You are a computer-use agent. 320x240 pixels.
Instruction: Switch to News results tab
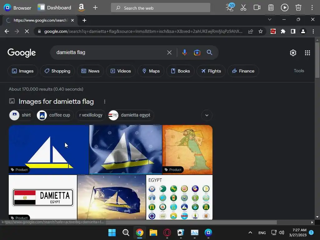[x=90, y=71]
